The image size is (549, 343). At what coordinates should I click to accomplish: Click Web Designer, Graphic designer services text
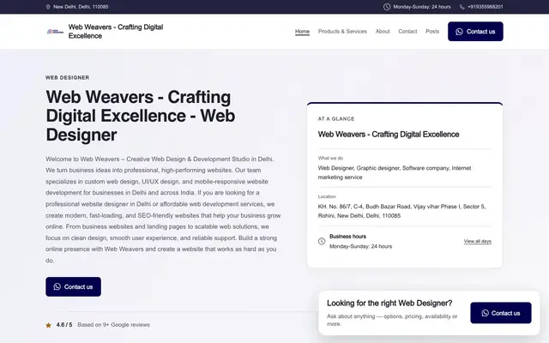click(395, 172)
